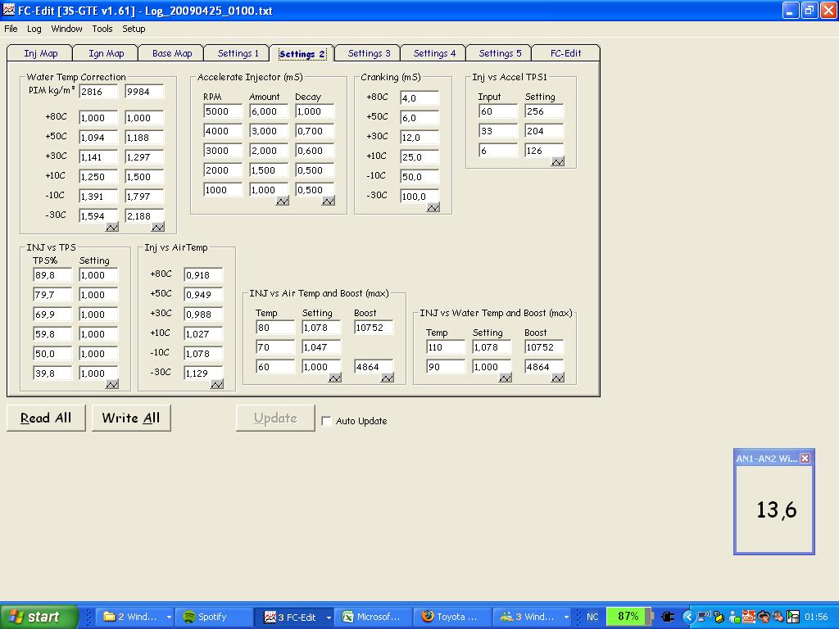Click the Cranking +80C value field
The height and width of the screenshot is (629, 839).
click(x=419, y=98)
